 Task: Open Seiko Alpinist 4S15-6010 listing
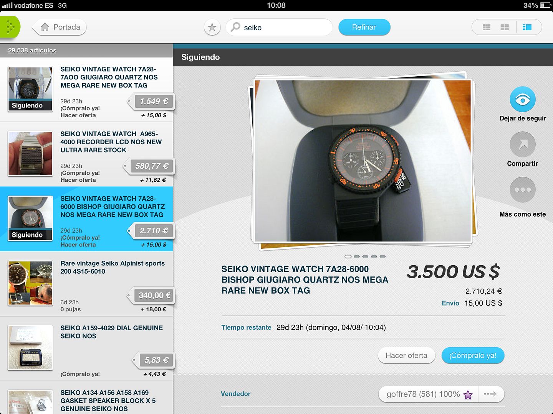[x=86, y=284]
